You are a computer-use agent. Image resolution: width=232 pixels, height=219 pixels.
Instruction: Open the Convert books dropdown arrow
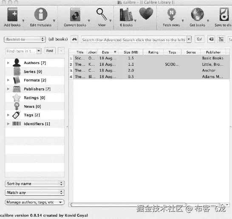pyautogui.click(x=89, y=21)
